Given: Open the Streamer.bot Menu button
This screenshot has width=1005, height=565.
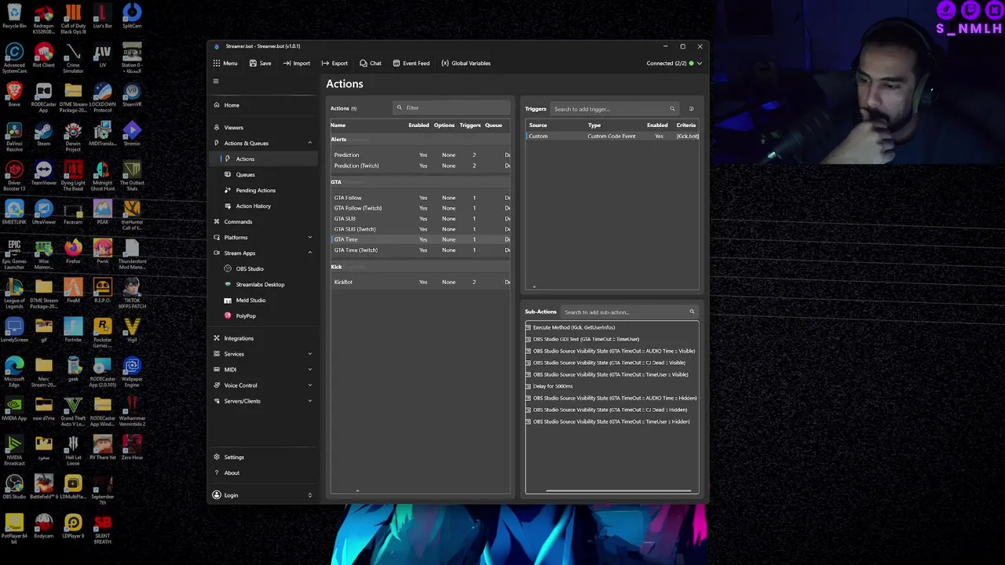Looking at the screenshot, I should pyautogui.click(x=225, y=63).
